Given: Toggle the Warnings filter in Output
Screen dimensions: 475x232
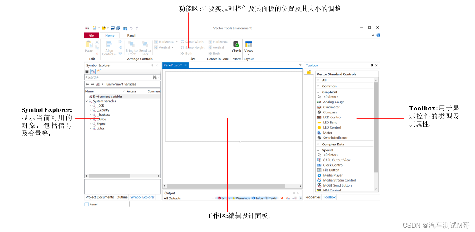Looking at the screenshot, I should [x=241, y=198].
